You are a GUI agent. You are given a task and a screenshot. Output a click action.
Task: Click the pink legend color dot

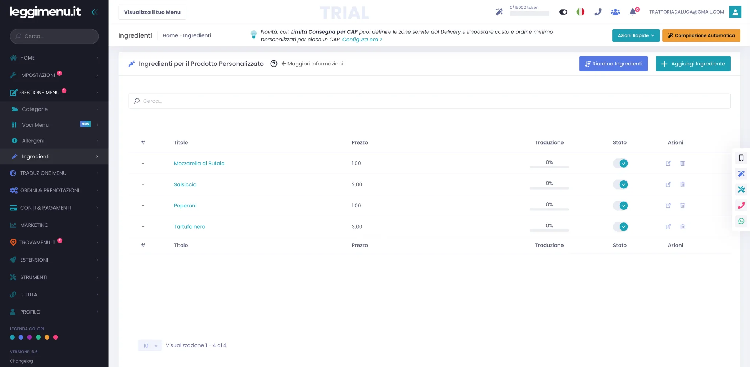[x=56, y=337]
